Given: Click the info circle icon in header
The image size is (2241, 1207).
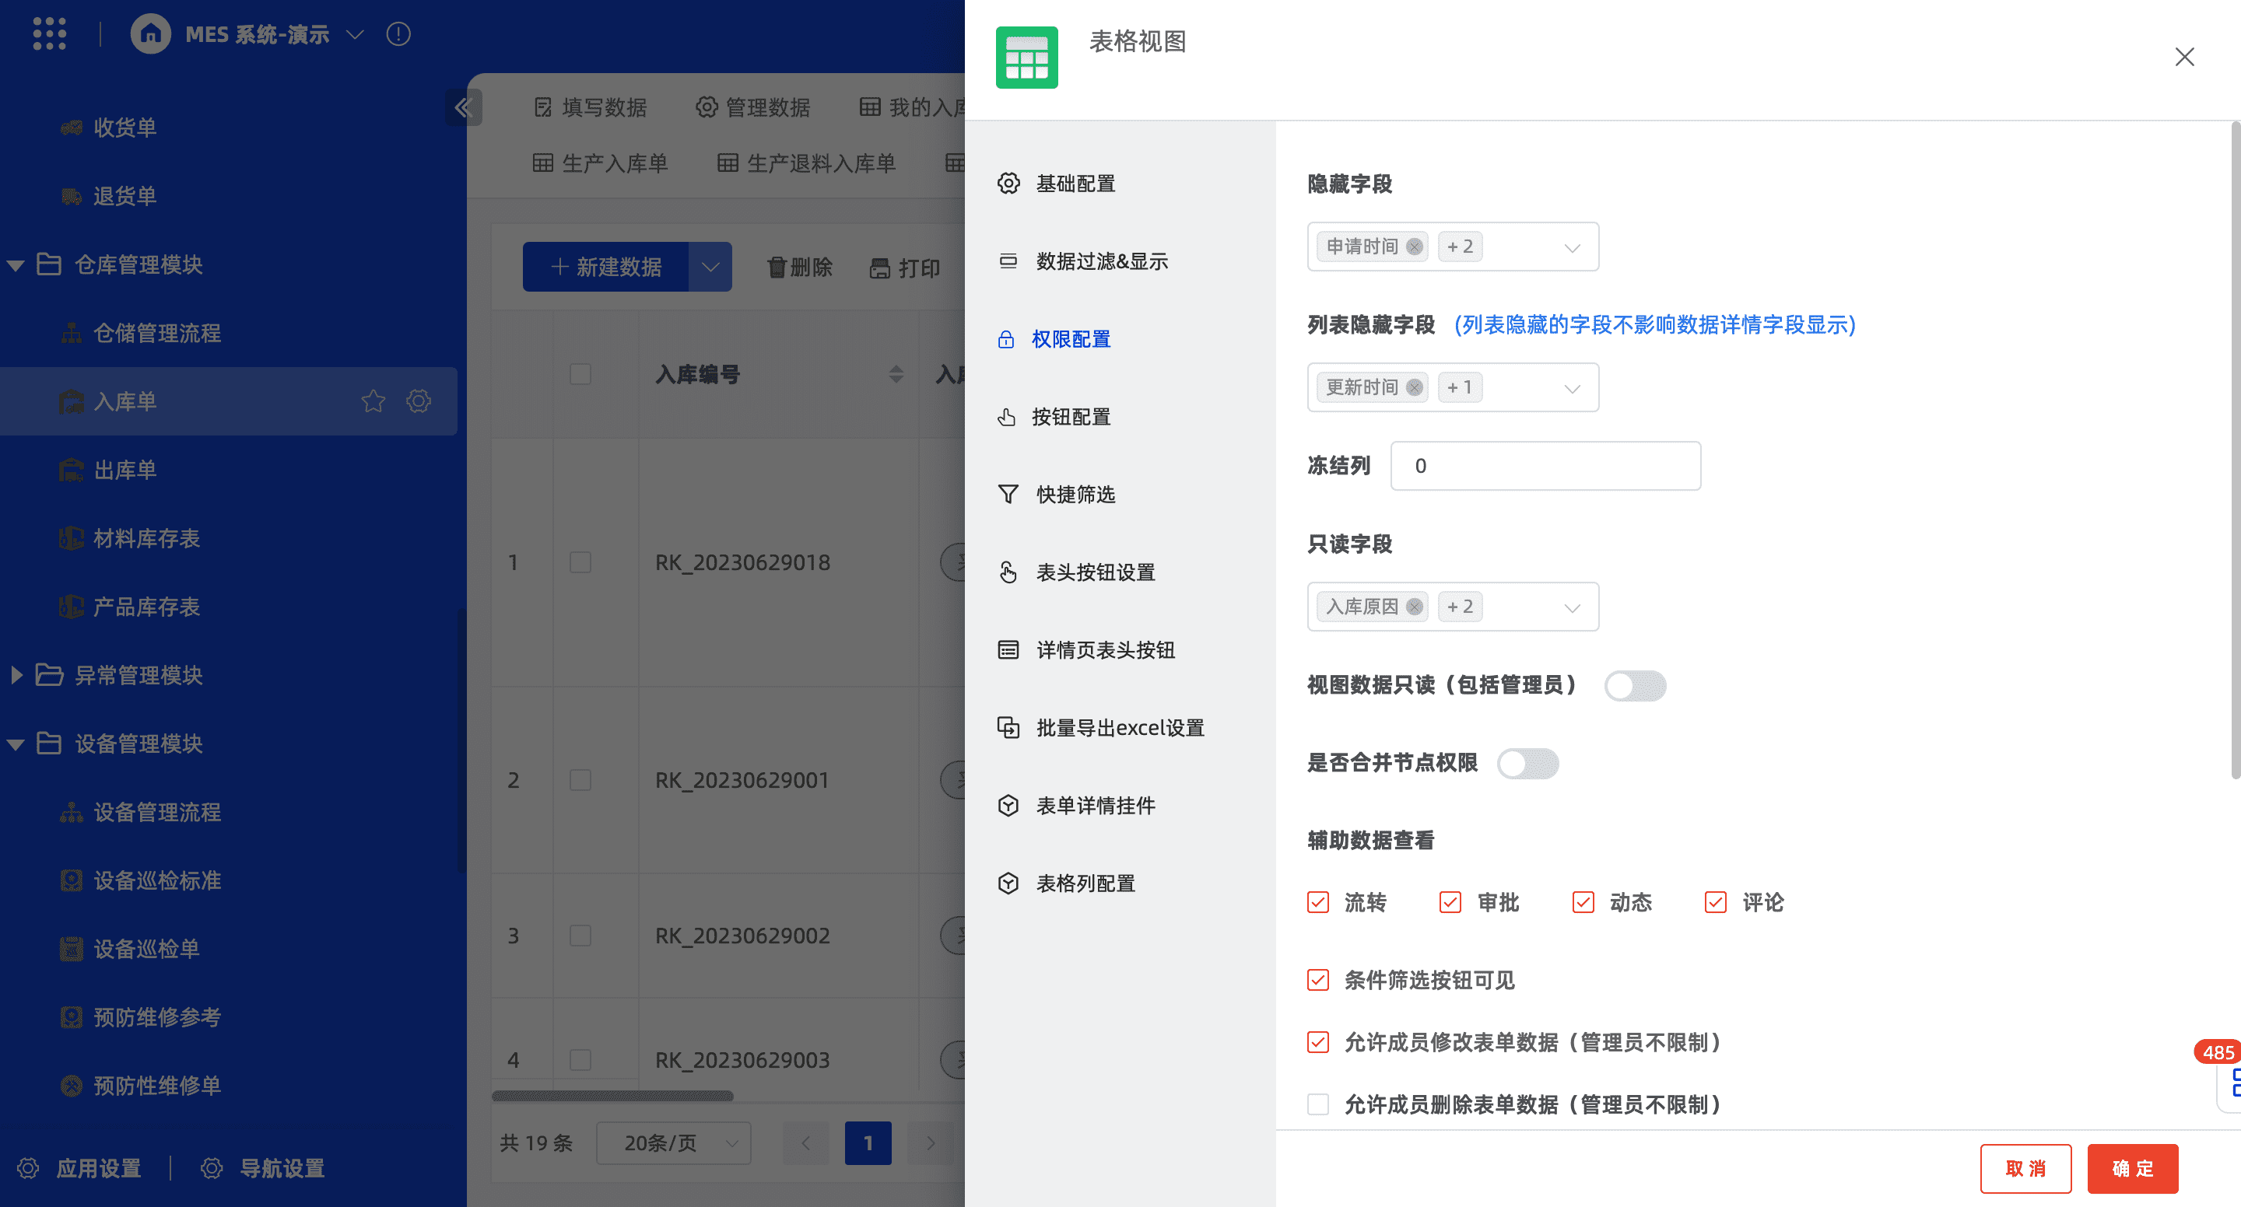Looking at the screenshot, I should 398,34.
